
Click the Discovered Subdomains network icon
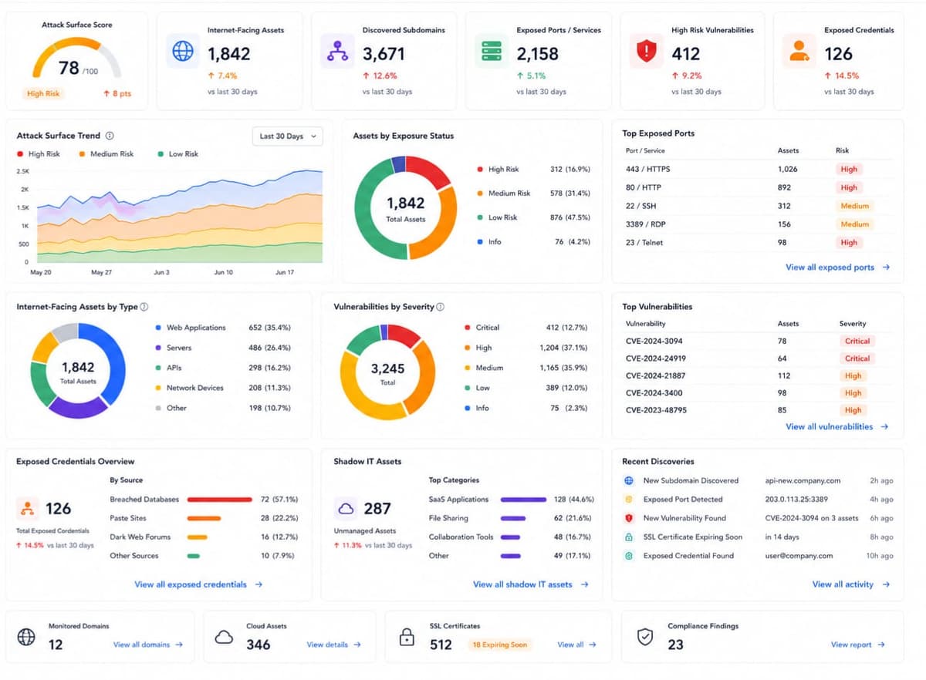pos(336,51)
